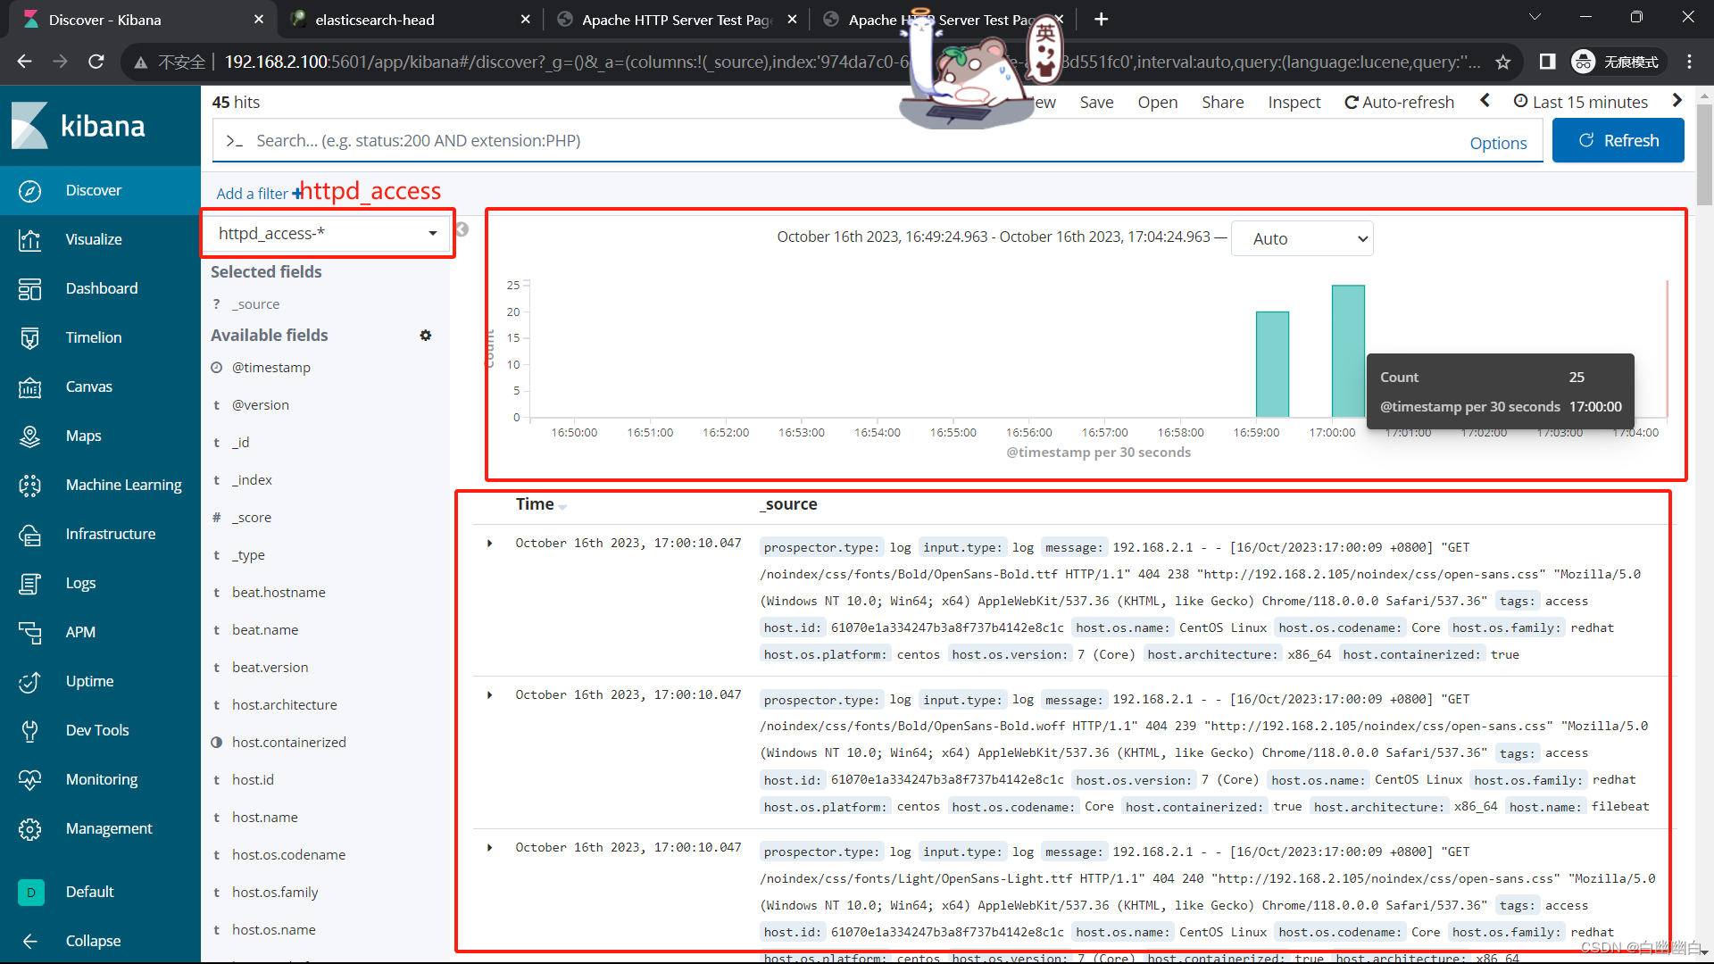Click the Available fields settings gear

(x=426, y=336)
